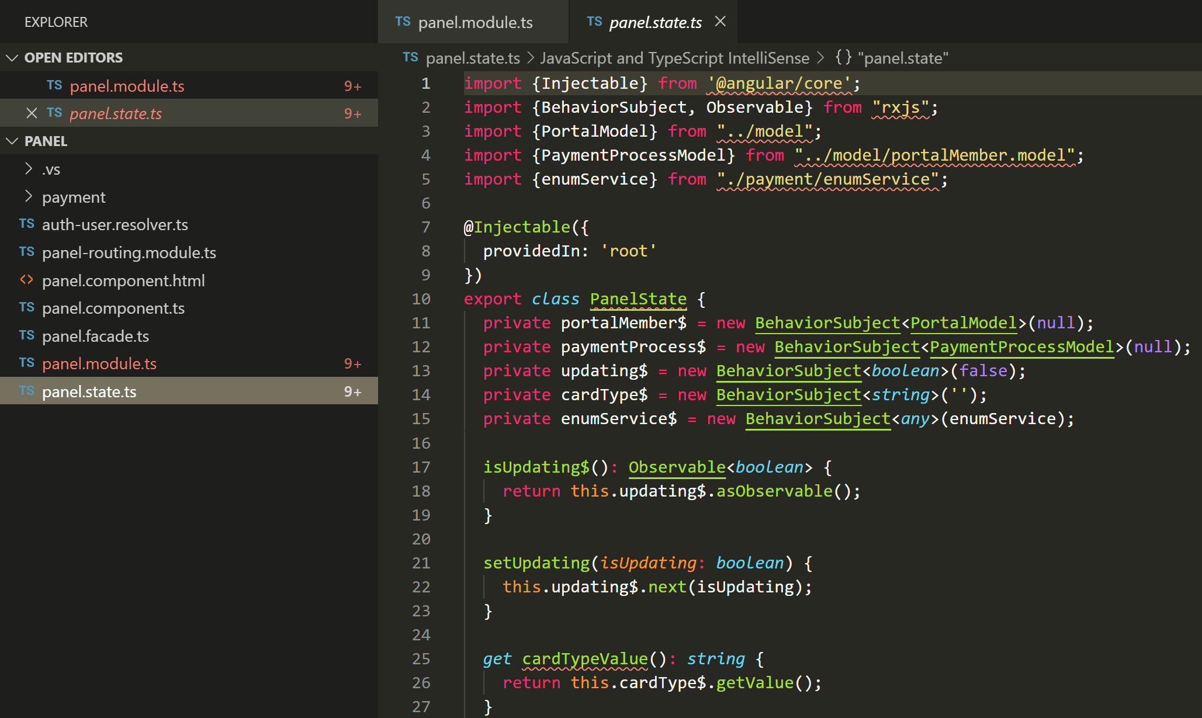Expand the payment folder
This screenshot has width=1202, height=718.
(x=28, y=197)
